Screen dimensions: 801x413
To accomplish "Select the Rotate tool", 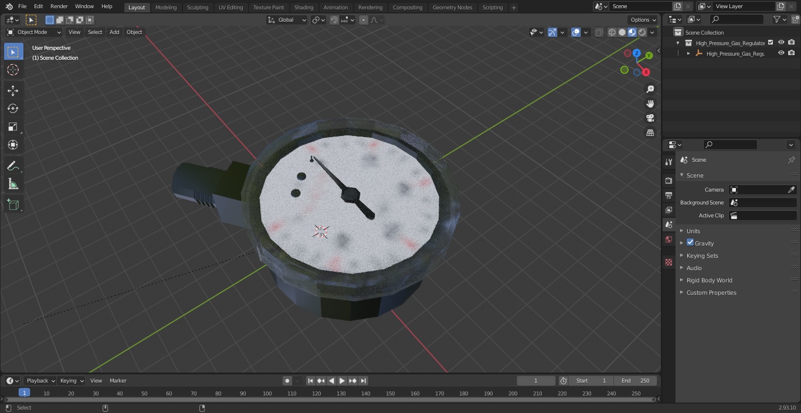I will 13,108.
